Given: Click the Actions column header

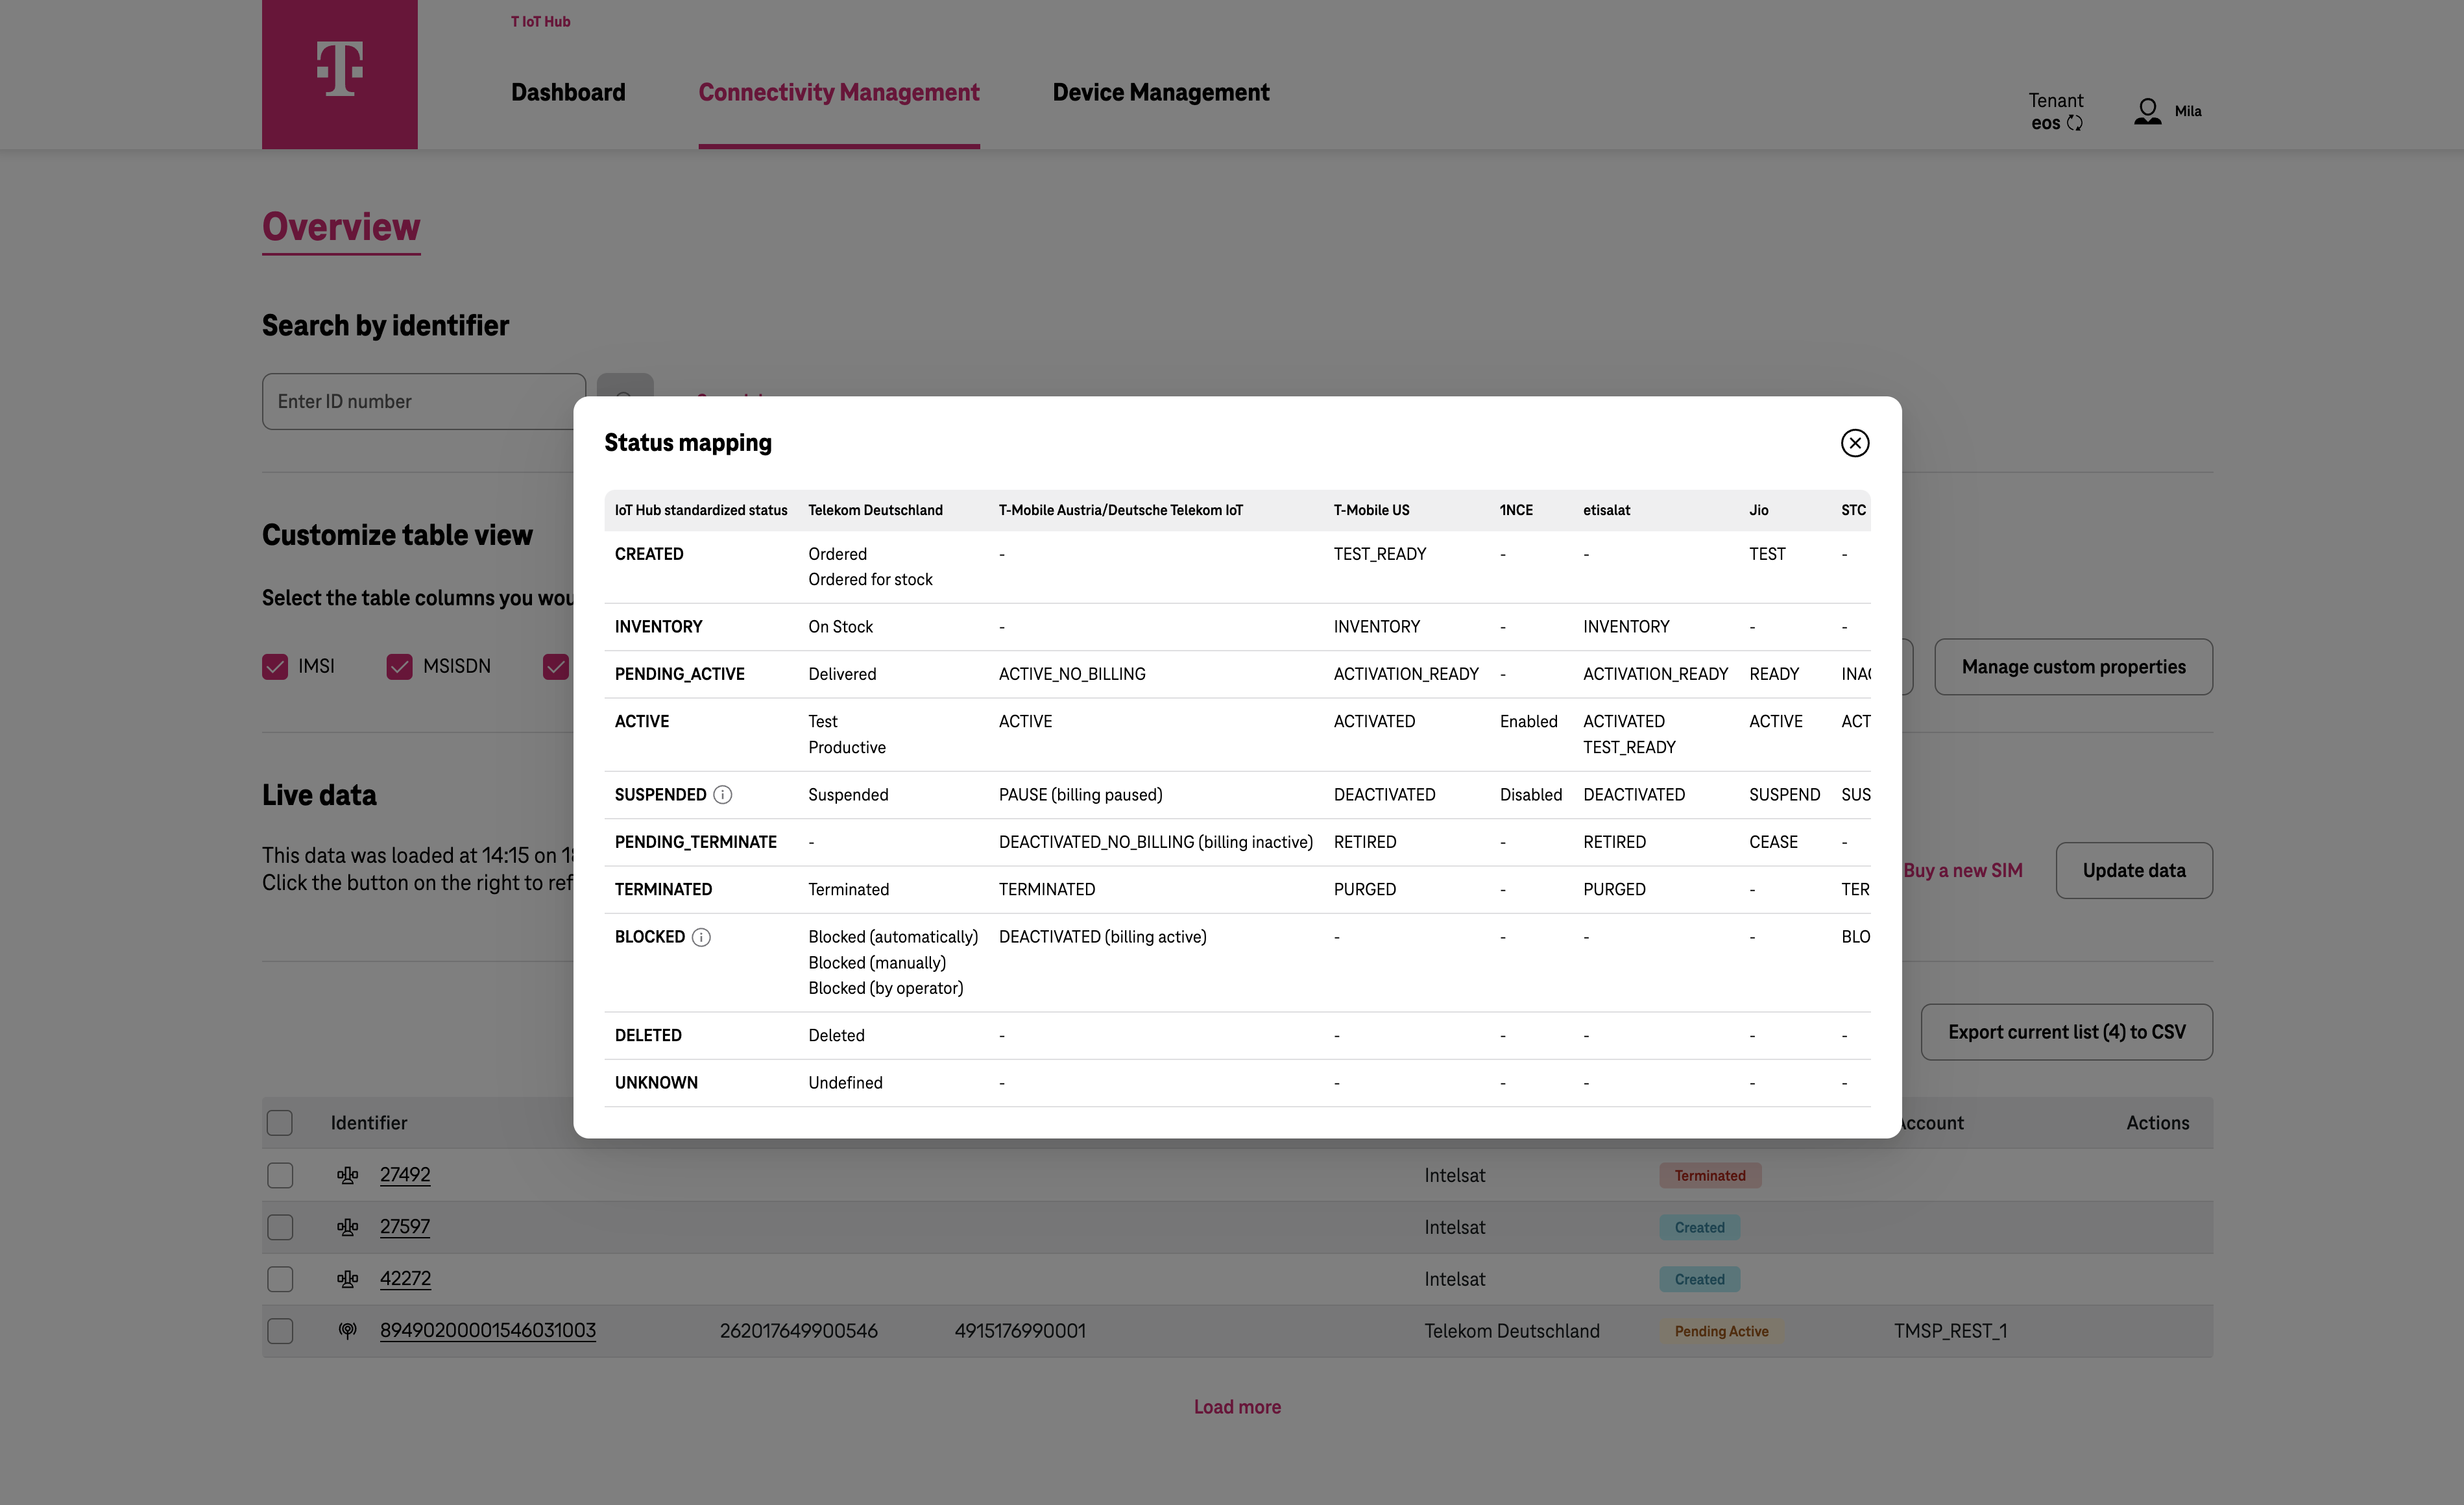Looking at the screenshot, I should [2157, 1123].
